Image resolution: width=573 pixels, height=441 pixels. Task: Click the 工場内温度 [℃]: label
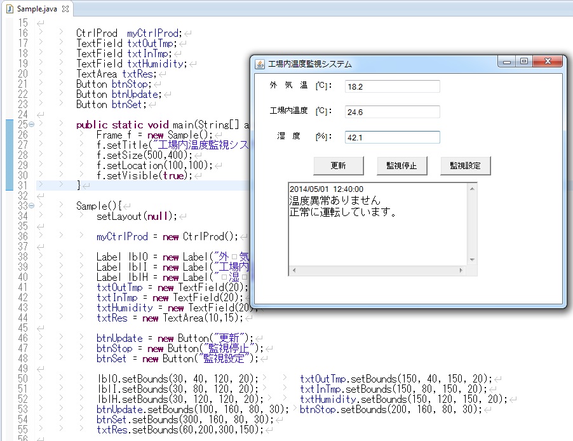coord(300,111)
